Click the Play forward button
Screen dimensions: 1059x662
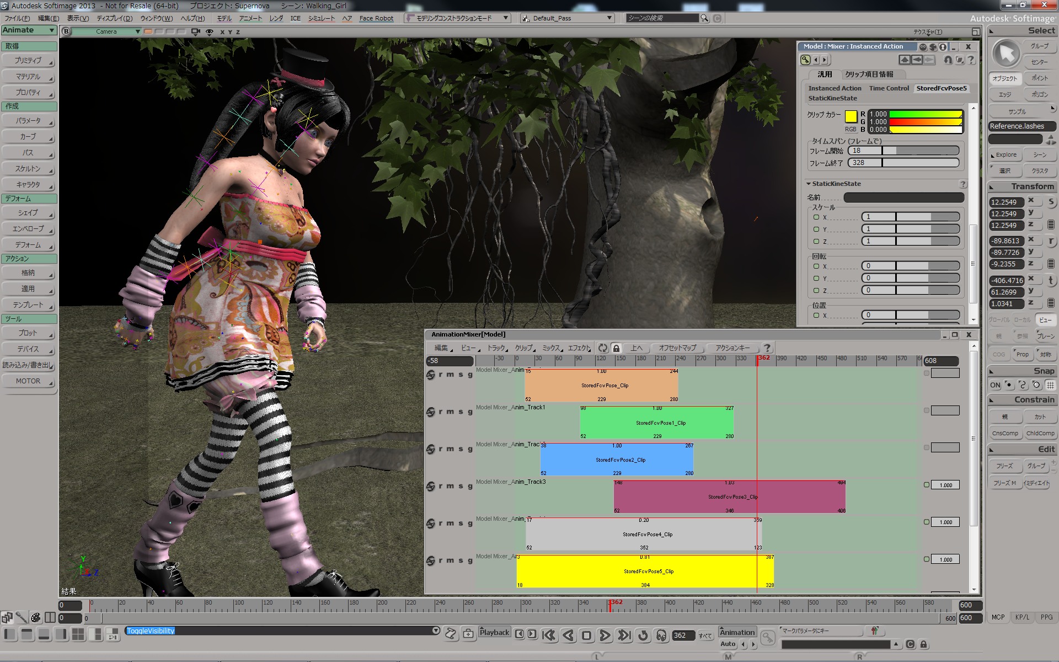click(x=605, y=636)
